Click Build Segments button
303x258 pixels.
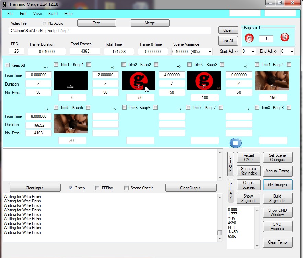[278, 198]
